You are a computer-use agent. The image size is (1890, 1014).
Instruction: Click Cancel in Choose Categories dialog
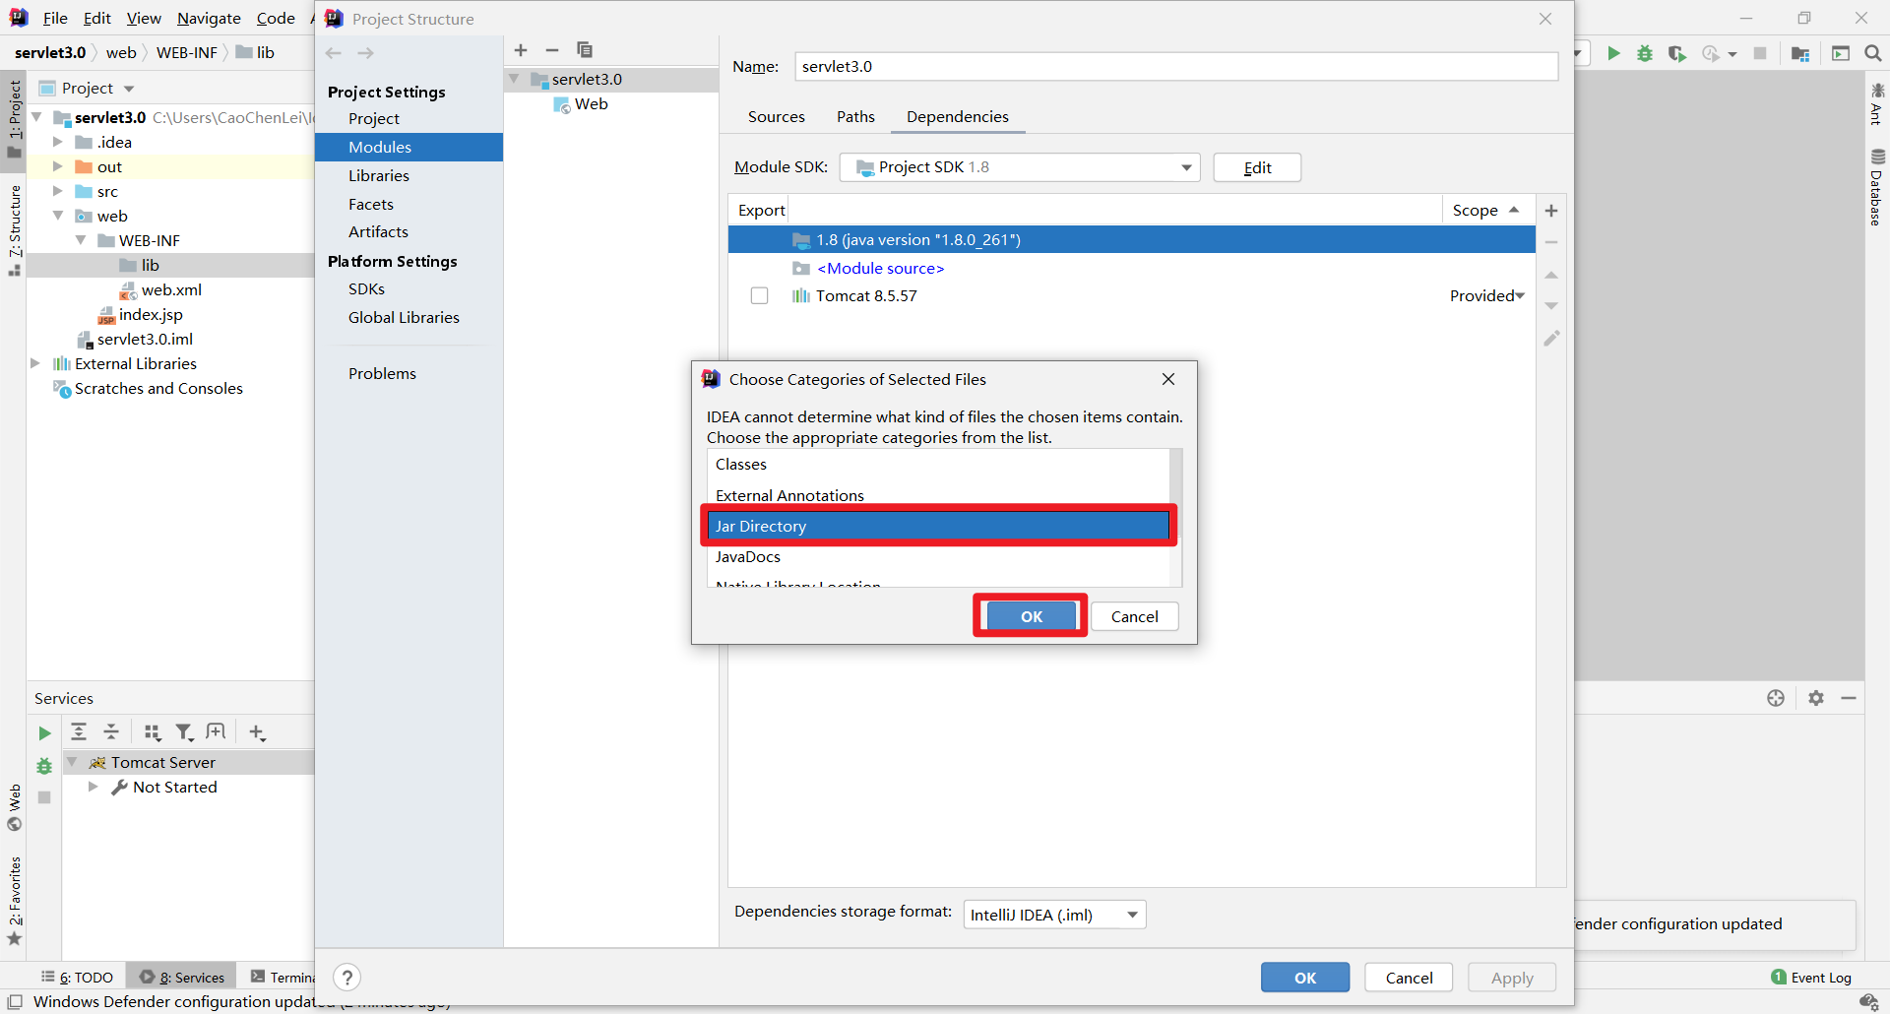[x=1134, y=616]
